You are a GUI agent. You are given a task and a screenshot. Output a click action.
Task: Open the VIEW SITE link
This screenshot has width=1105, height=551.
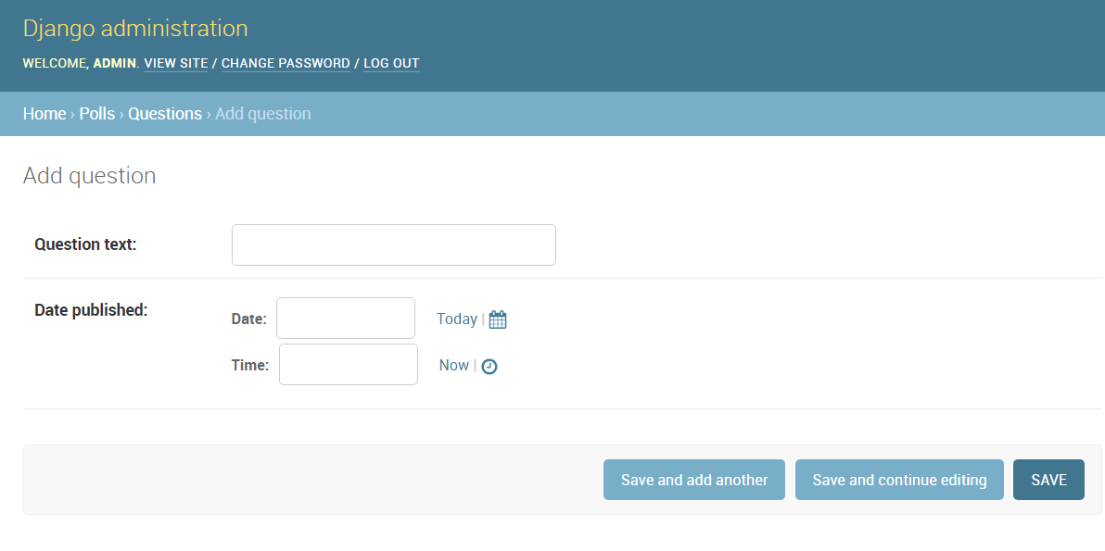(x=176, y=63)
